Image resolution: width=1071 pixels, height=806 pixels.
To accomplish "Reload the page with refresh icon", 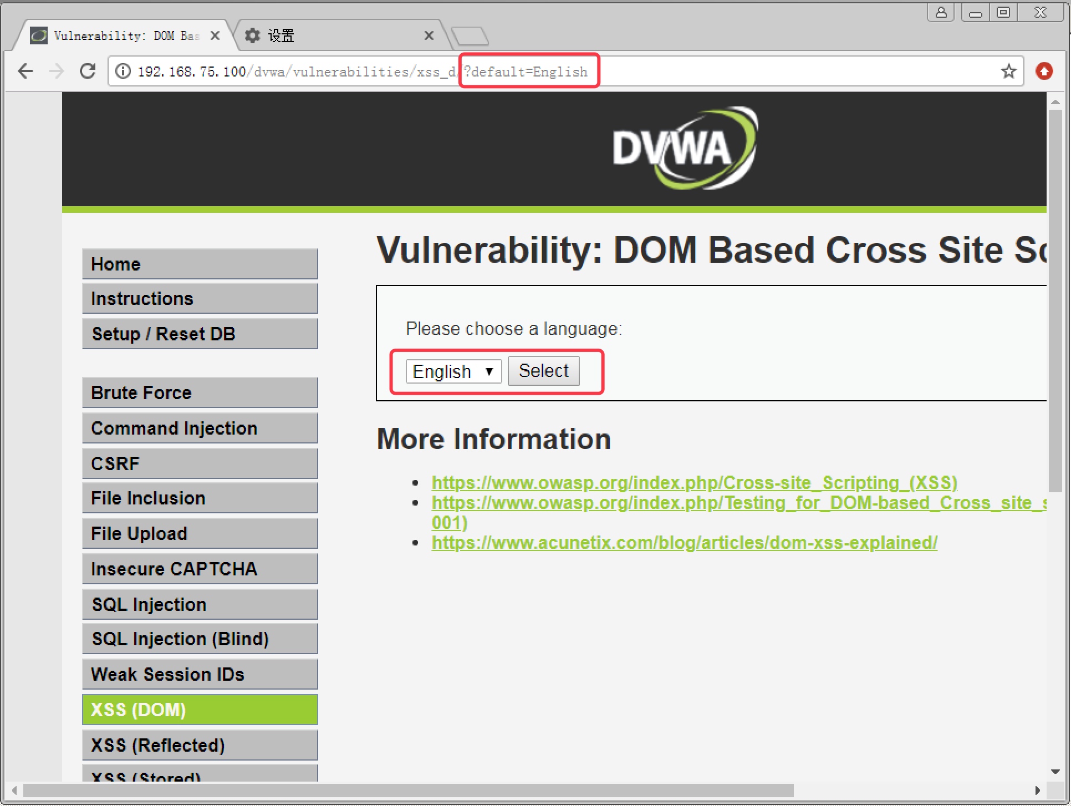I will [x=88, y=71].
